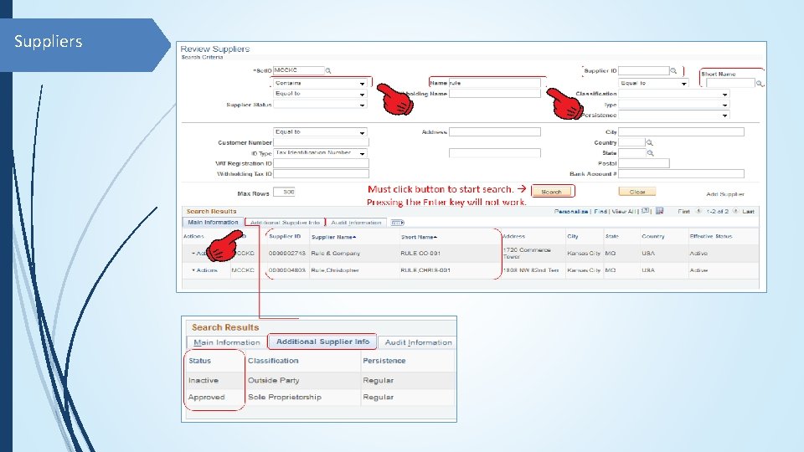Viewport: 804px width, 452px height.
Task: Open the ID Type Tax Identification Number dropdown
Action: 319,152
